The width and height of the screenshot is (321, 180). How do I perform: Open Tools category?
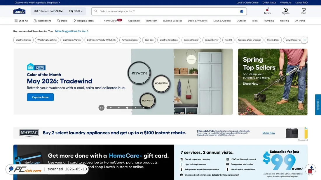pos(255,21)
